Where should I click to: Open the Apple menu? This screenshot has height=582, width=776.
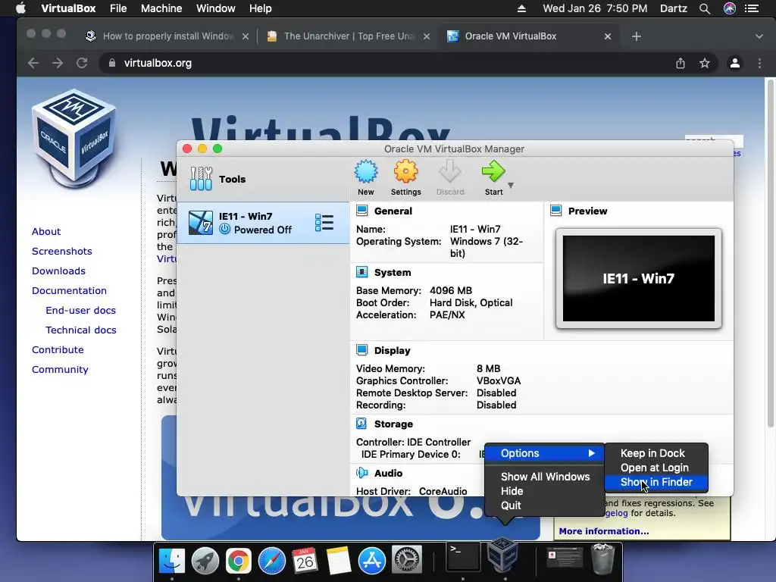tap(20, 8)
